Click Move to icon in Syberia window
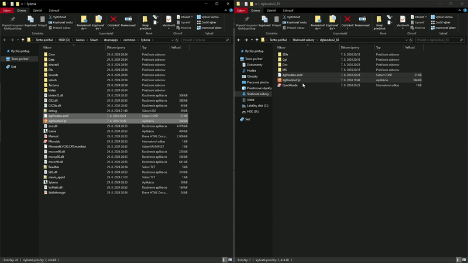 [84, 19]
